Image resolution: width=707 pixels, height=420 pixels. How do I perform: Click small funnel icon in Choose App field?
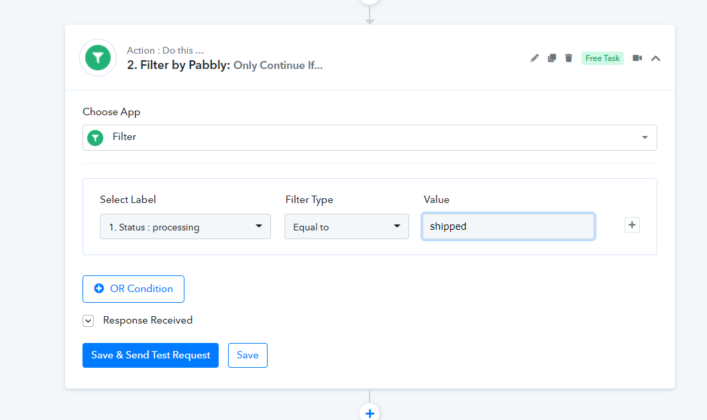point(96,137)
